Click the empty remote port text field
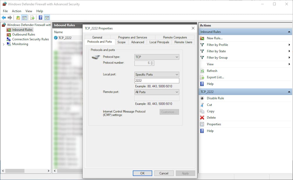Viewport: 293px width, 180px height. coord(157,98)
